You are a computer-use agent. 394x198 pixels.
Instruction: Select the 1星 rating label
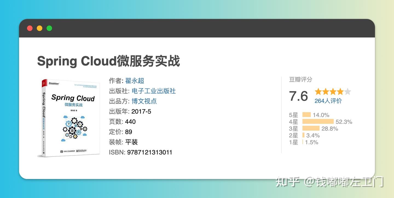[x=293, y=142]
